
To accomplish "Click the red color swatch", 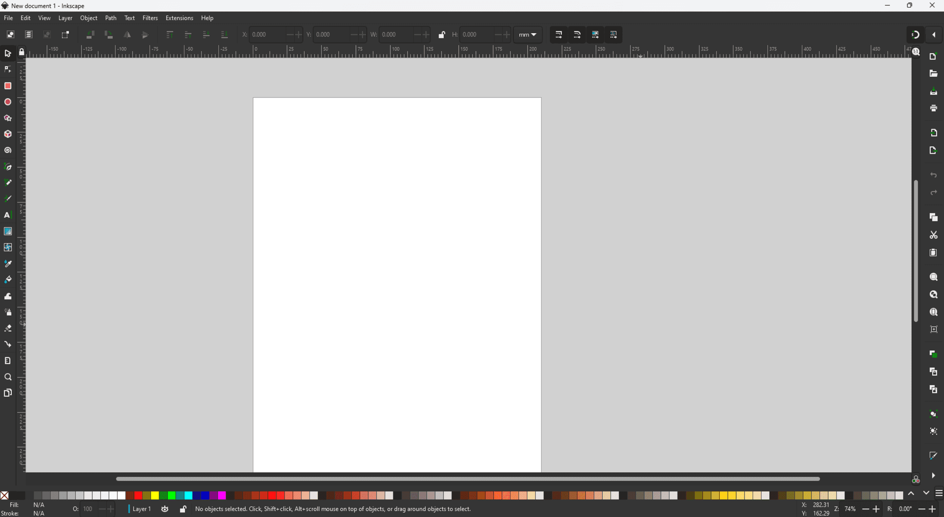I will (x=138, y=496).
